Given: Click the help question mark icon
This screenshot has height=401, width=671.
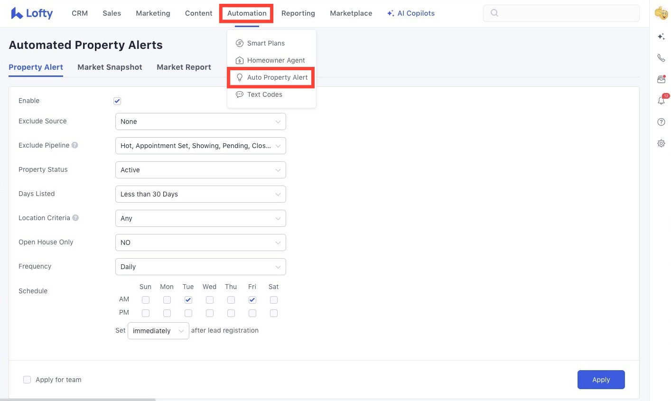Looking at the screenshot, I should pyautogui.click(x=661, y=122).
